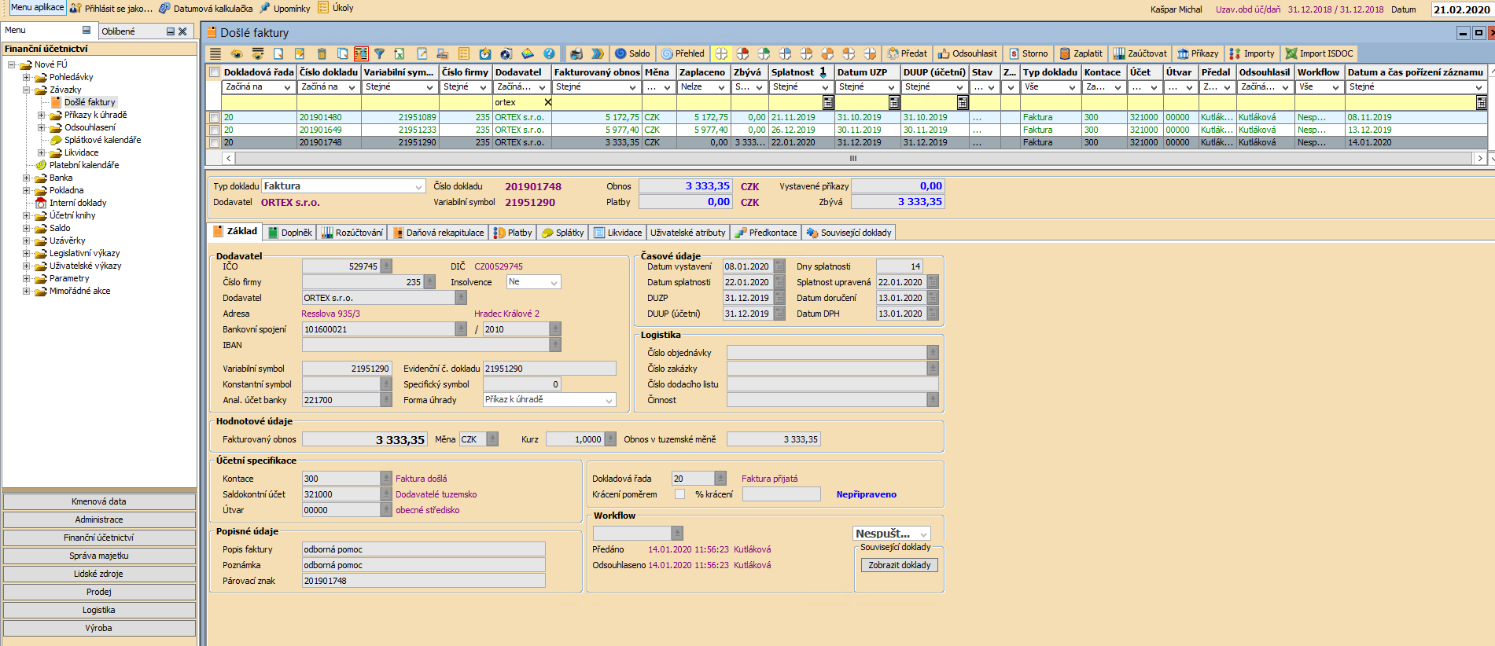Click the trash can delete icon

pyautogui.click(x=321, y=53)
